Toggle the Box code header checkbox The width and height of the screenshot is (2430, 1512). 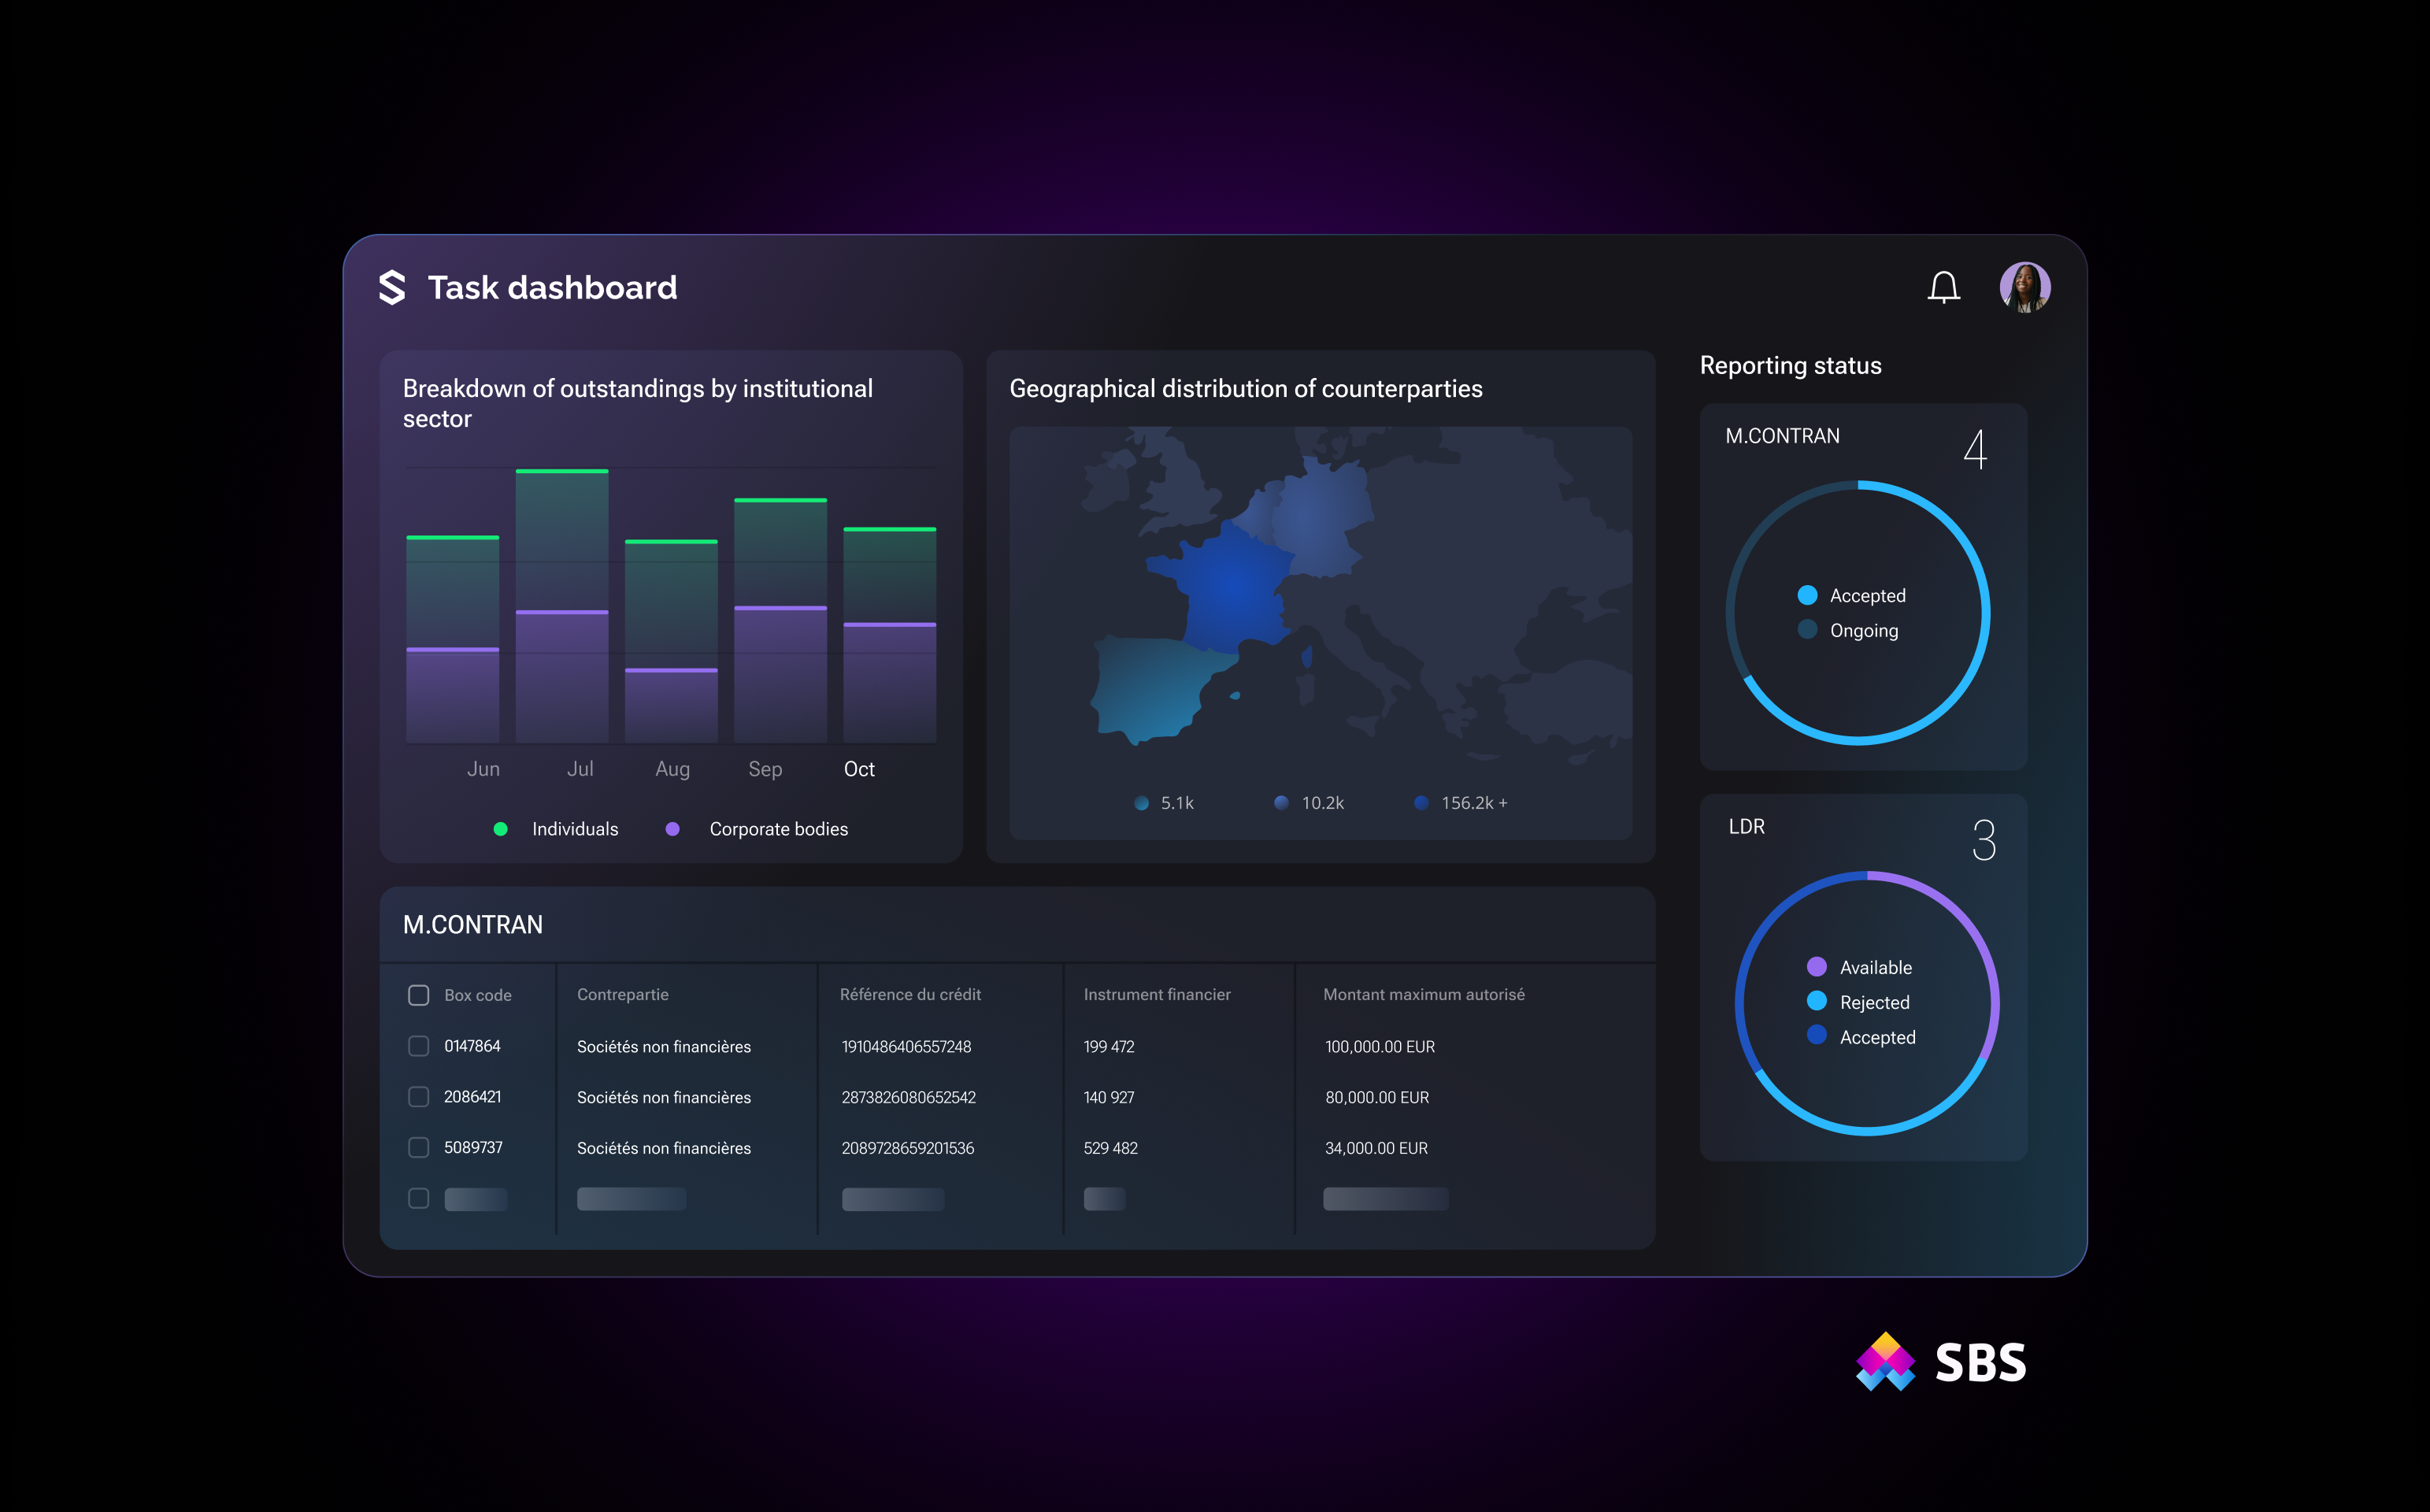(419, 995)
